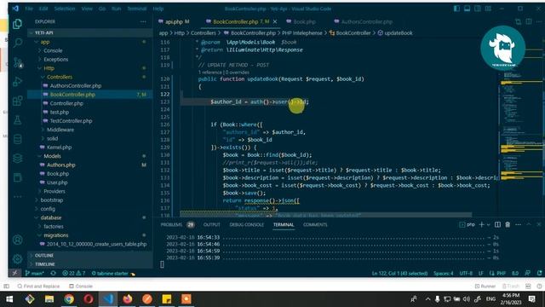The height and width of the screenshot is (307, 545).
Task: Open Firefox from Windows taskbar
Action: click(128, 299)
